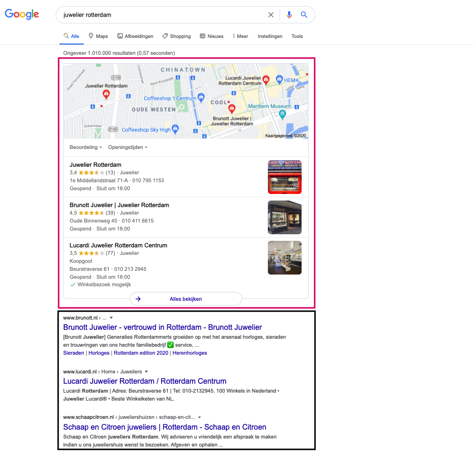Screen dimensions: 473x454
Task: Click the Maritiem Museum map marker
Action: tap(283, 114)
